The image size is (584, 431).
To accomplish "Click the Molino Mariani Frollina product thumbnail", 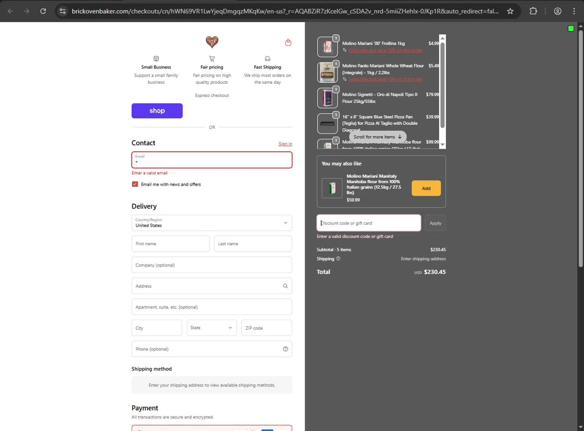I will click(x=327, y=47).
